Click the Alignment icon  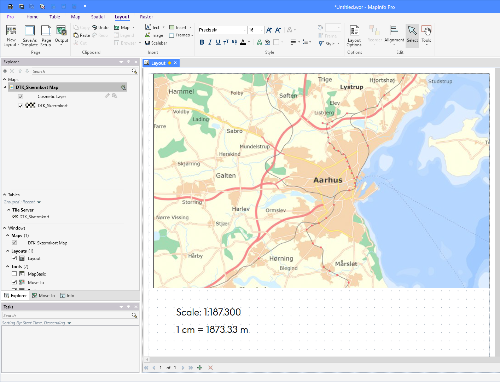394,35
